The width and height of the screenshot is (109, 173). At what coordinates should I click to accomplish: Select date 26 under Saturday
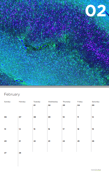point(93,141)
